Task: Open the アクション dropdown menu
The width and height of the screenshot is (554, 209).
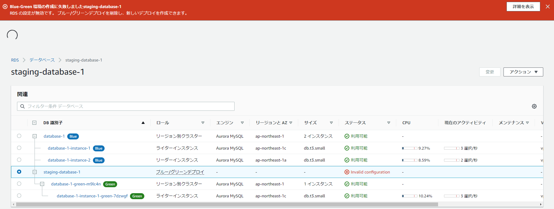Action: (x=523, y=72)
